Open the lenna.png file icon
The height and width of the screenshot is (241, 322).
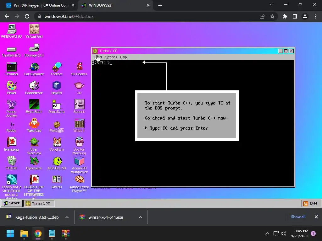tap(12, 144)
